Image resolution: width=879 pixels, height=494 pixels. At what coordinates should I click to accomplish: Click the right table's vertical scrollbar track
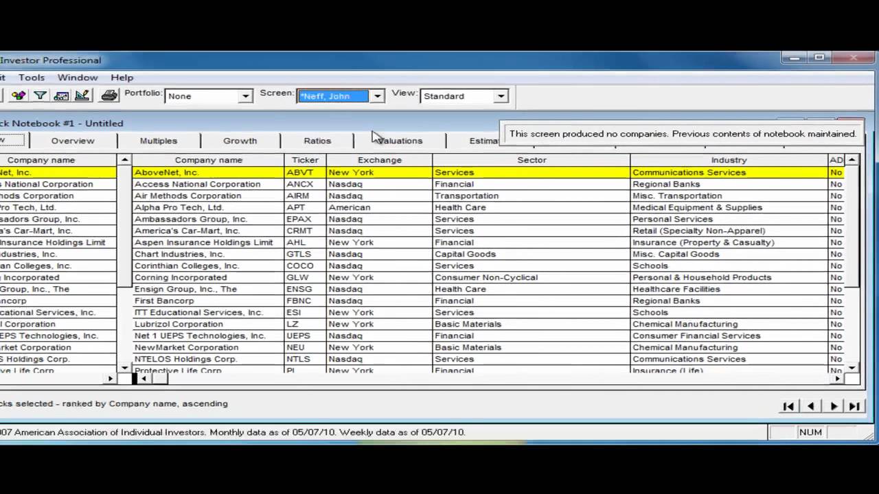(852, 324)
